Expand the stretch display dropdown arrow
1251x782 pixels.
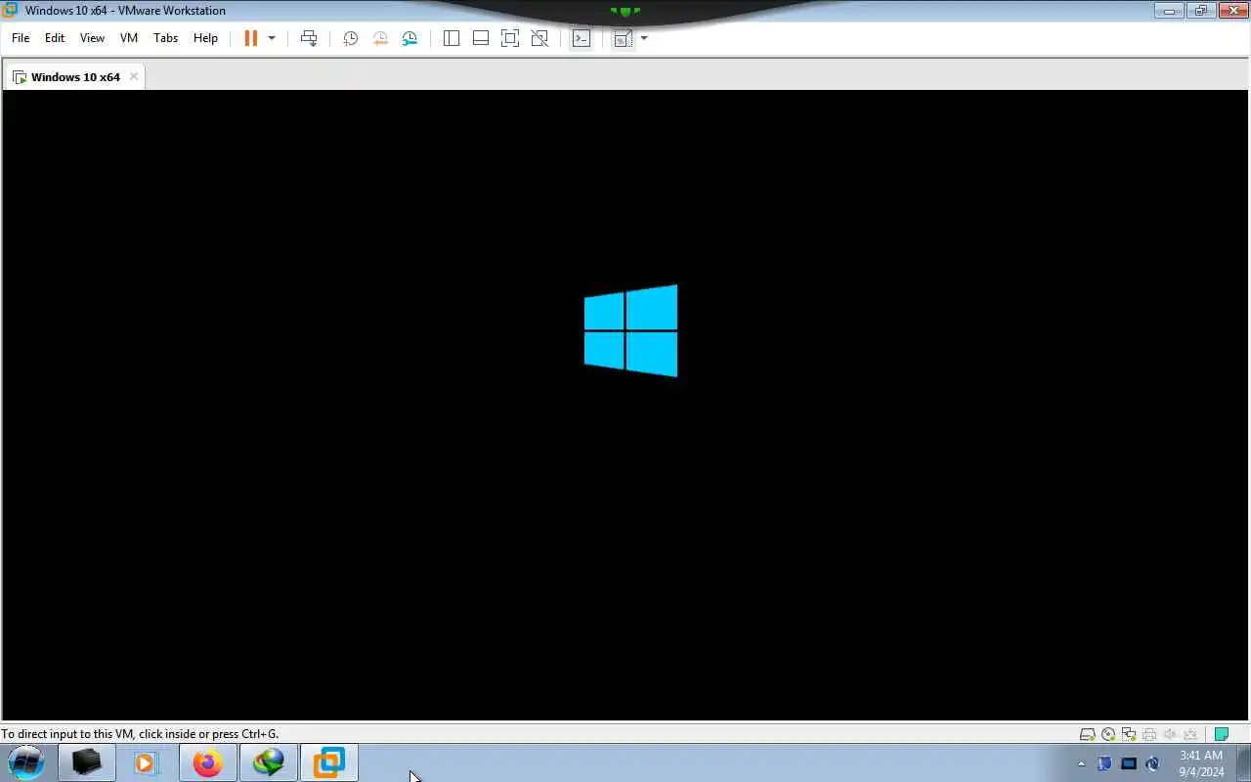coord(644,38)
